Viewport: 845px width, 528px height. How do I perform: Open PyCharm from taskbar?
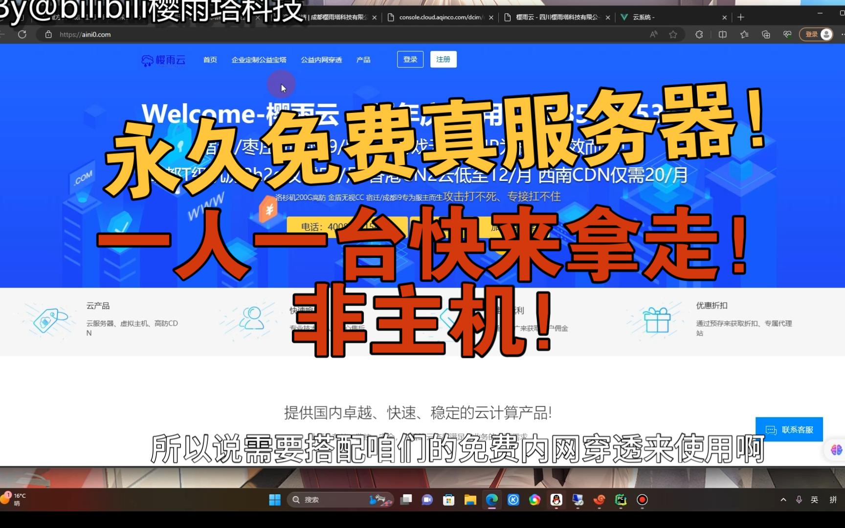(x=621, y=500)
